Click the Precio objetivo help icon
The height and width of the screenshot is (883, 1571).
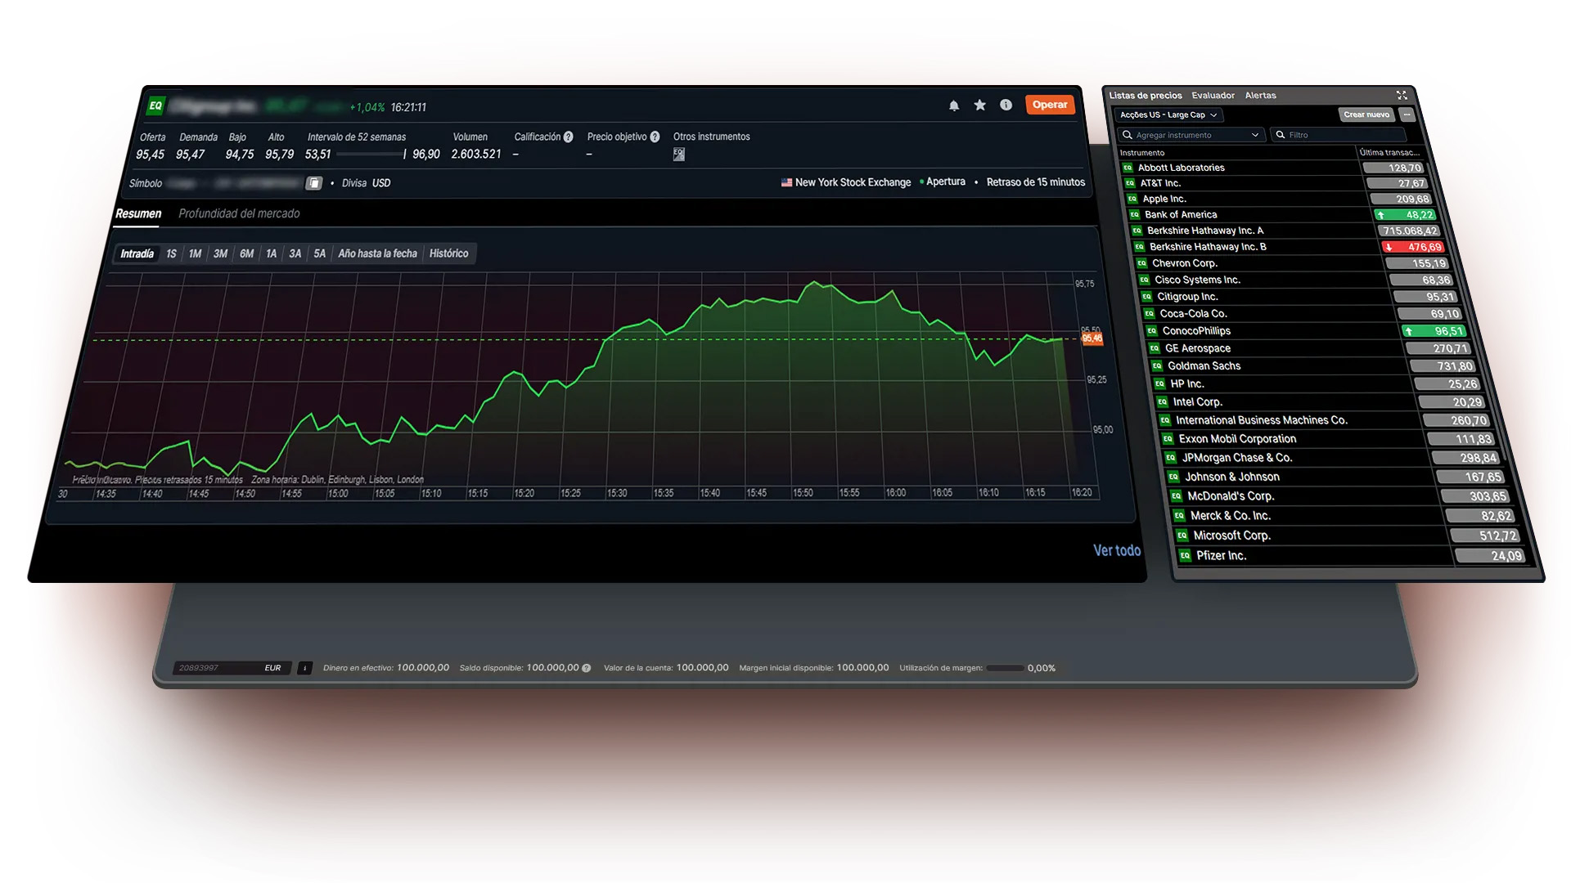655,137
